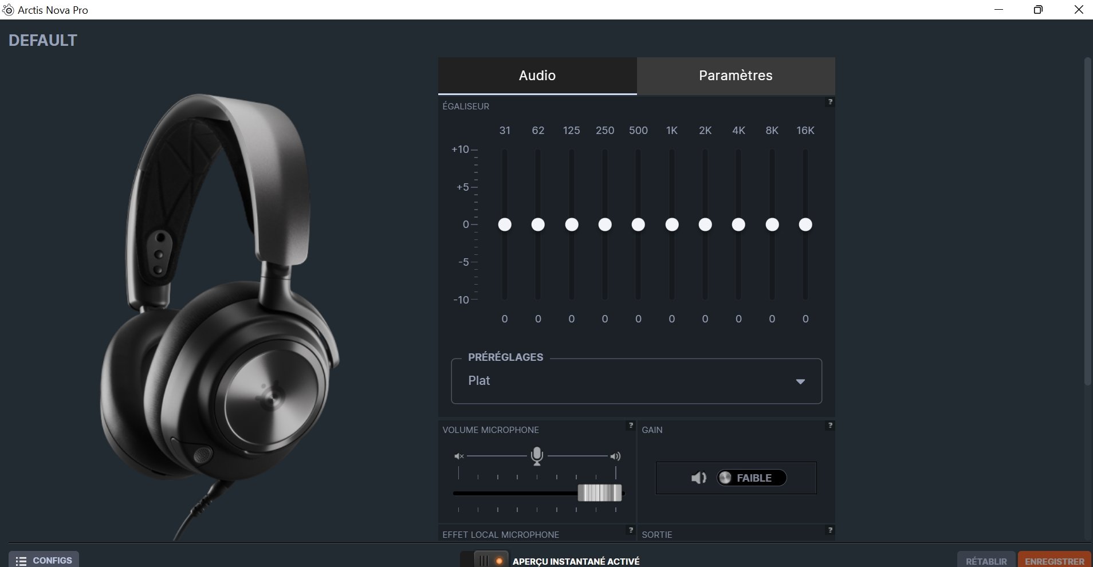The height and width of the screenshot is (567, 1093).
Task: Click the 500 Hz equalizer slider knob
Action: (x=638, y=225)
